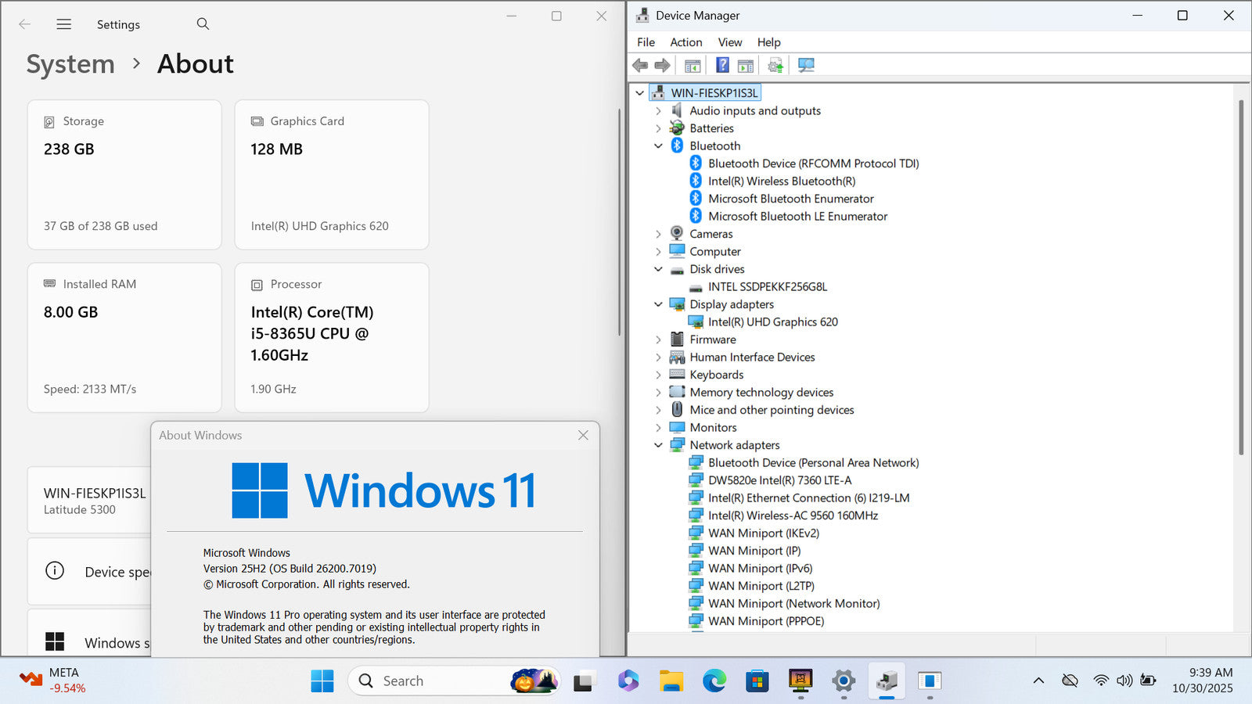Click Show/Hide Console Tree toolbar icon
The image size is (1252, 704).
pos(693,66)
